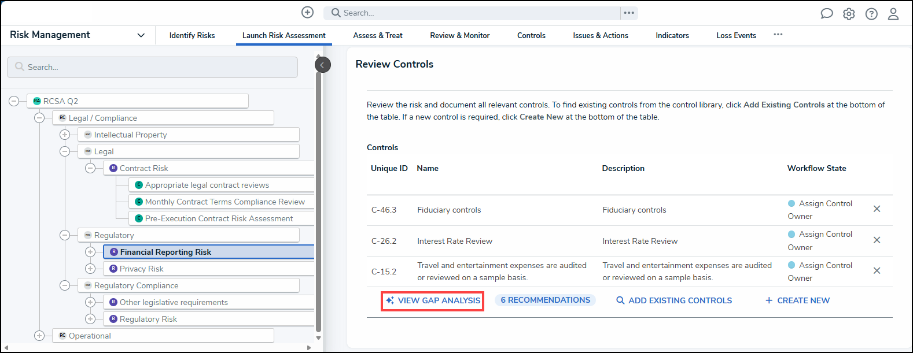Remove the Interest Rate Review row with X

click(x=877, y=240)
